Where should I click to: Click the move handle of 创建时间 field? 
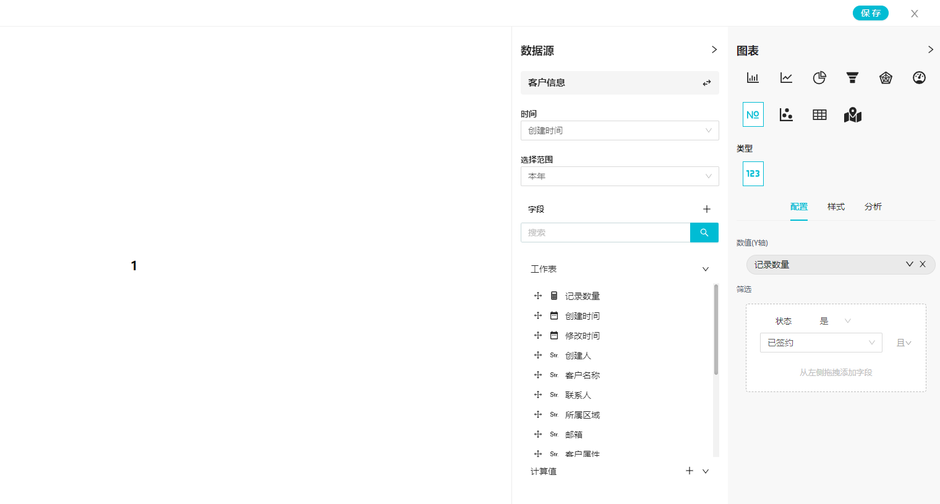(x=538, y=315)
